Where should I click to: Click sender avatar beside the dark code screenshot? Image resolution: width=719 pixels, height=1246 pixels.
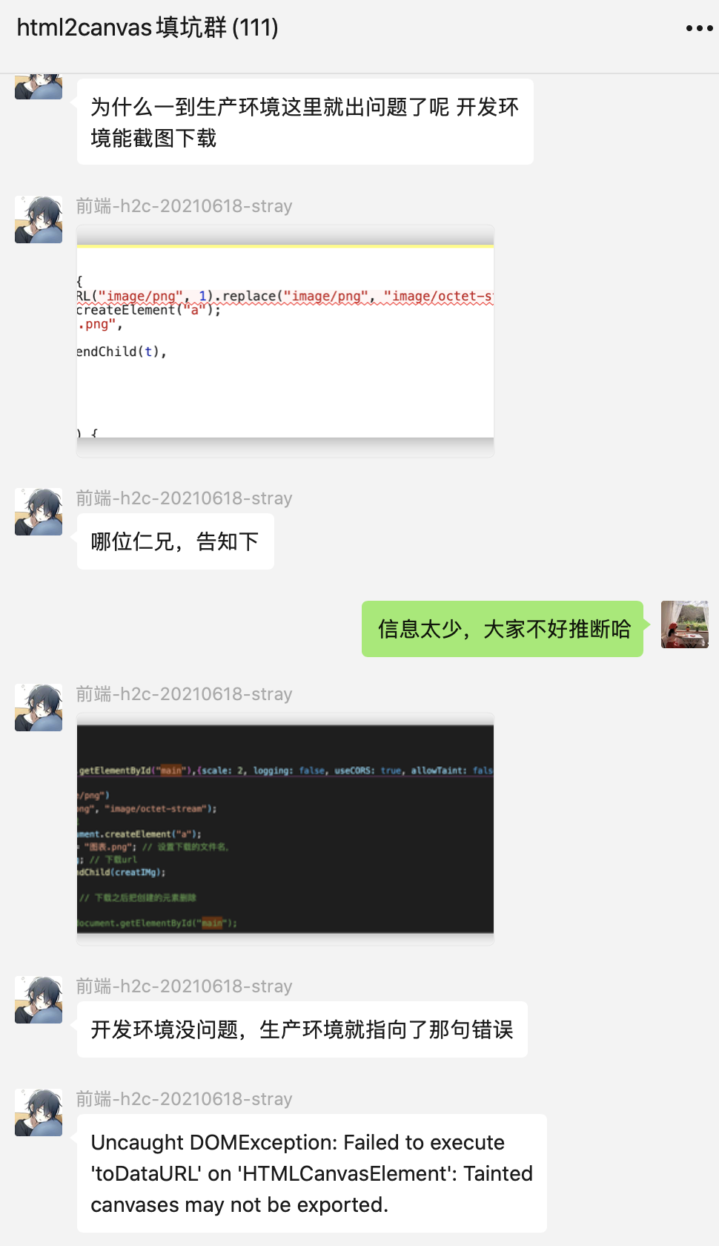(39, 708)
